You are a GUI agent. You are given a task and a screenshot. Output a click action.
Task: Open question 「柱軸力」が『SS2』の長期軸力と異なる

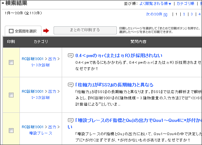tap(114, 85)
